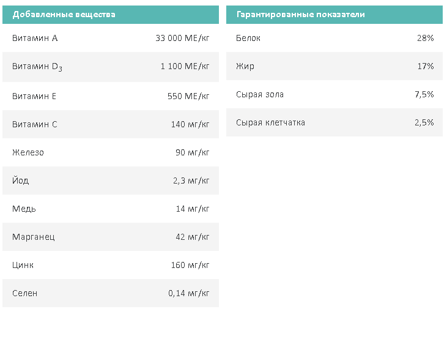Select the Витамин C row label

[x=35, y=124]
